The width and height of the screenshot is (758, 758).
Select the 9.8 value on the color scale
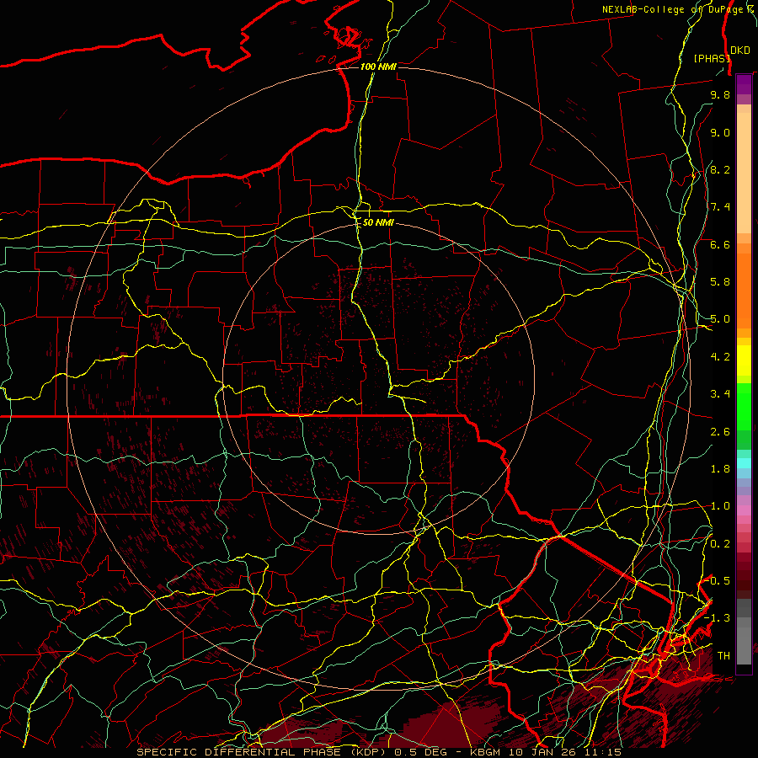point(720,94)
